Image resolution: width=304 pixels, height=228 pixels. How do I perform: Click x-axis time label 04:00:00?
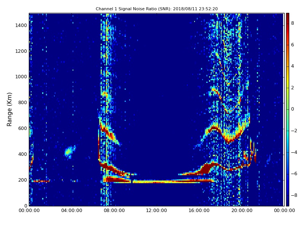(x=72, y=211)
